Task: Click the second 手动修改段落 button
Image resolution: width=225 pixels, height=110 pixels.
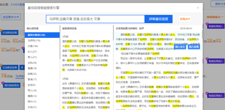Action: [10, 67]
